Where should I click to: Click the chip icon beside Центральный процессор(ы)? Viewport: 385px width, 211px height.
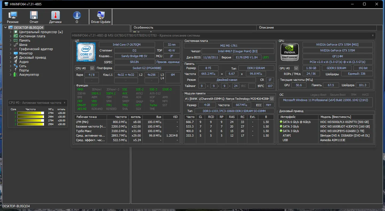tap(16, 32)
